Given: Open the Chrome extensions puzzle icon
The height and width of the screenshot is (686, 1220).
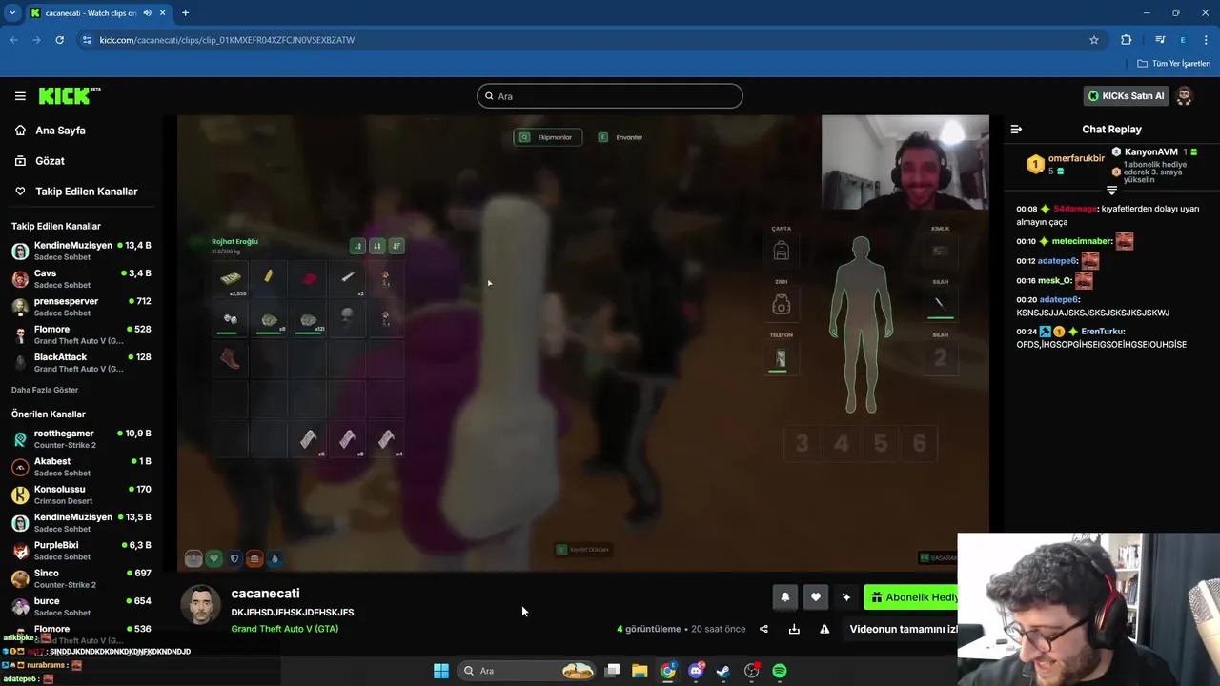Looking at the screenshot, I should (1127, 40).
